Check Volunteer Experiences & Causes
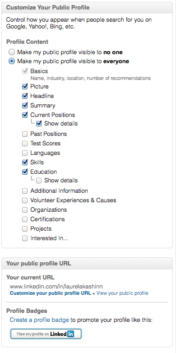 click(x=25, y=200)
